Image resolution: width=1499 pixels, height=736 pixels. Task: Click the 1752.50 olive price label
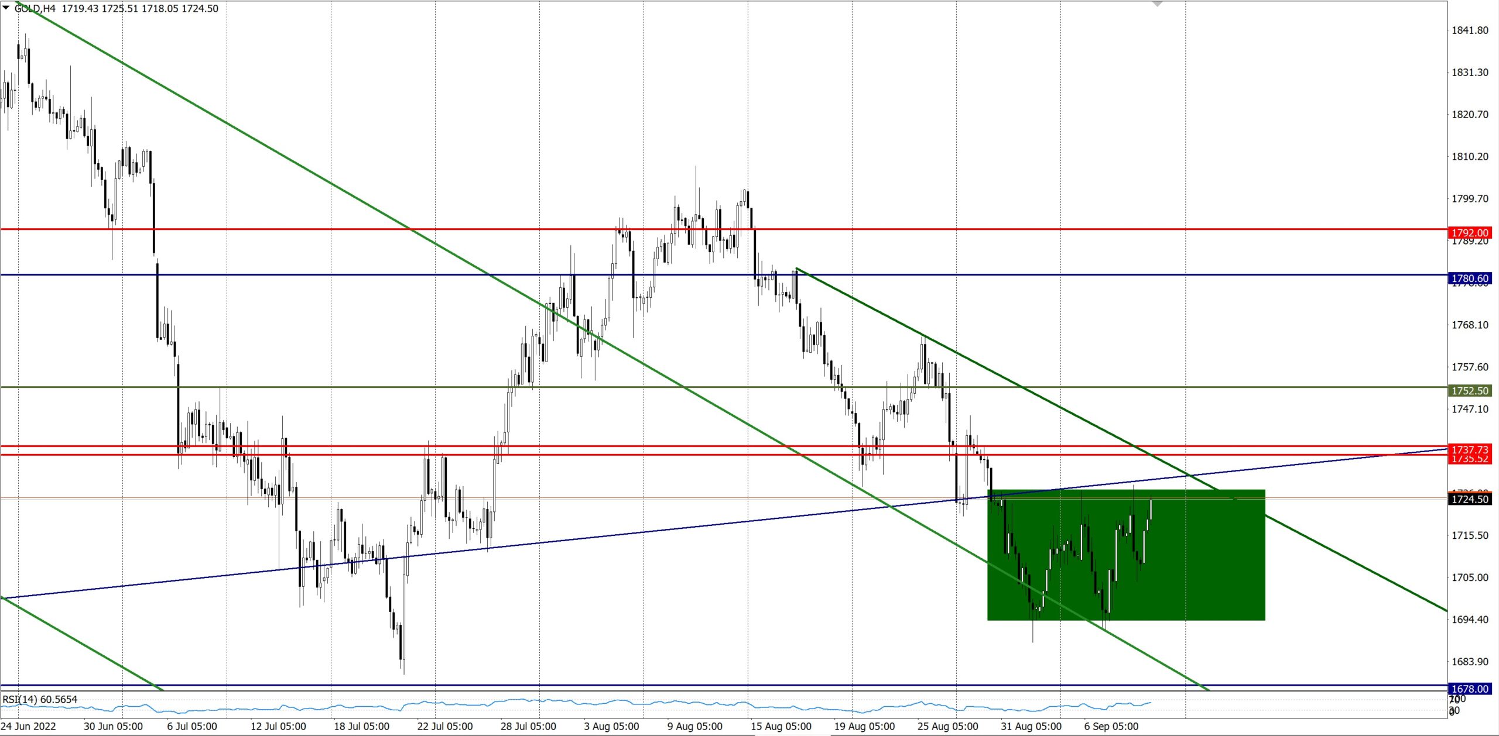tap(1470, 391)
